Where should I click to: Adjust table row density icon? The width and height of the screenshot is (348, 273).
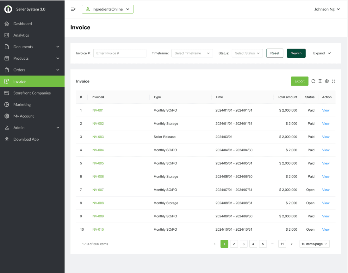pos(320,81)
